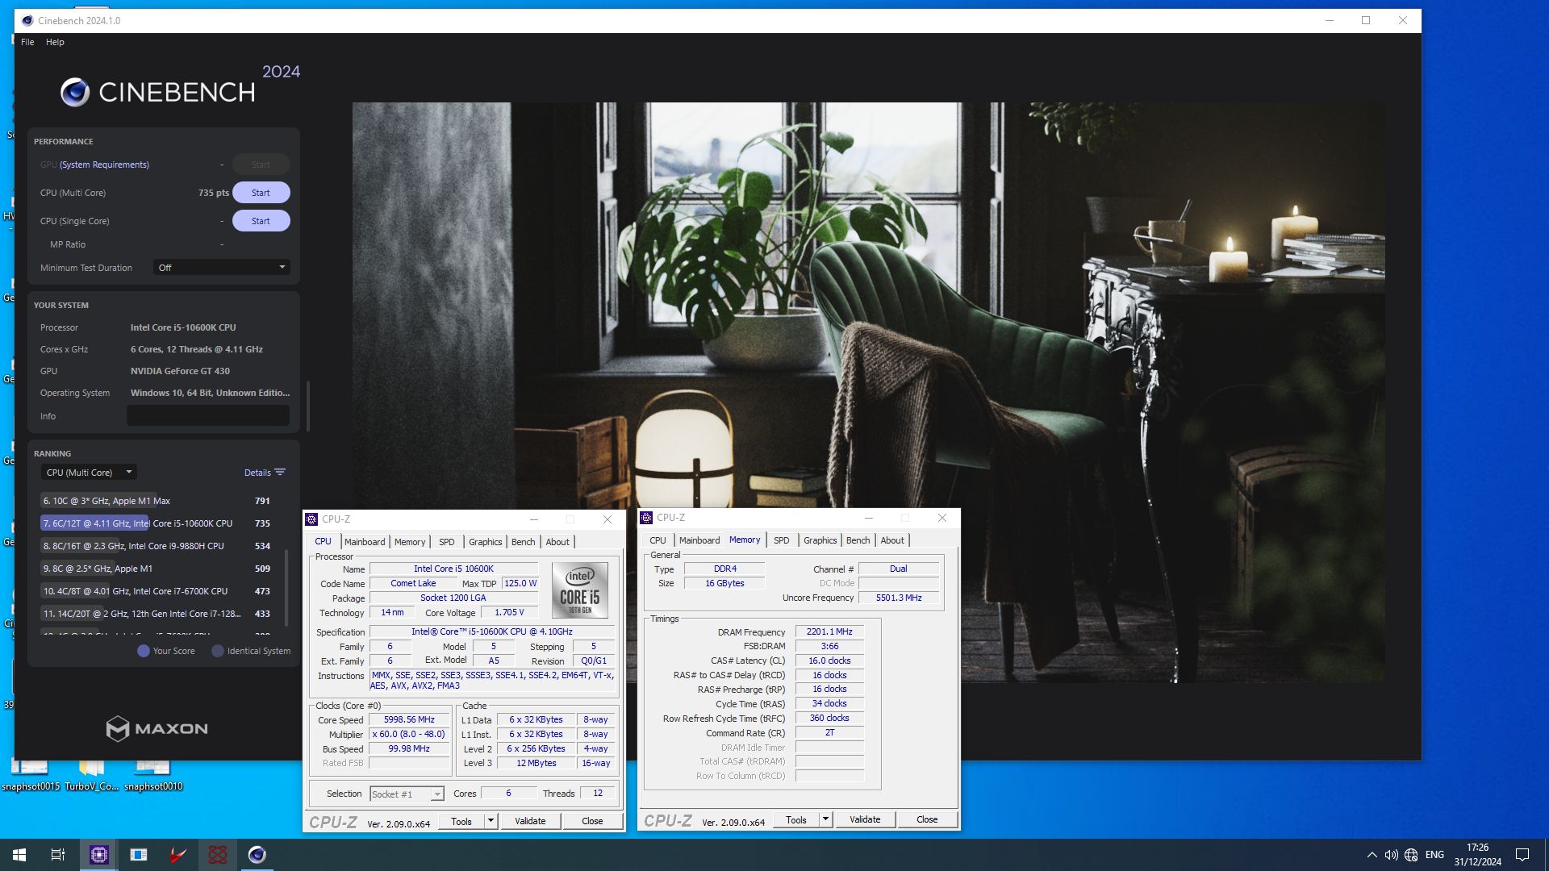Click the CPU-Z title icon in CPU window
Screen dimensions: 1549x871
click(311, 519)
